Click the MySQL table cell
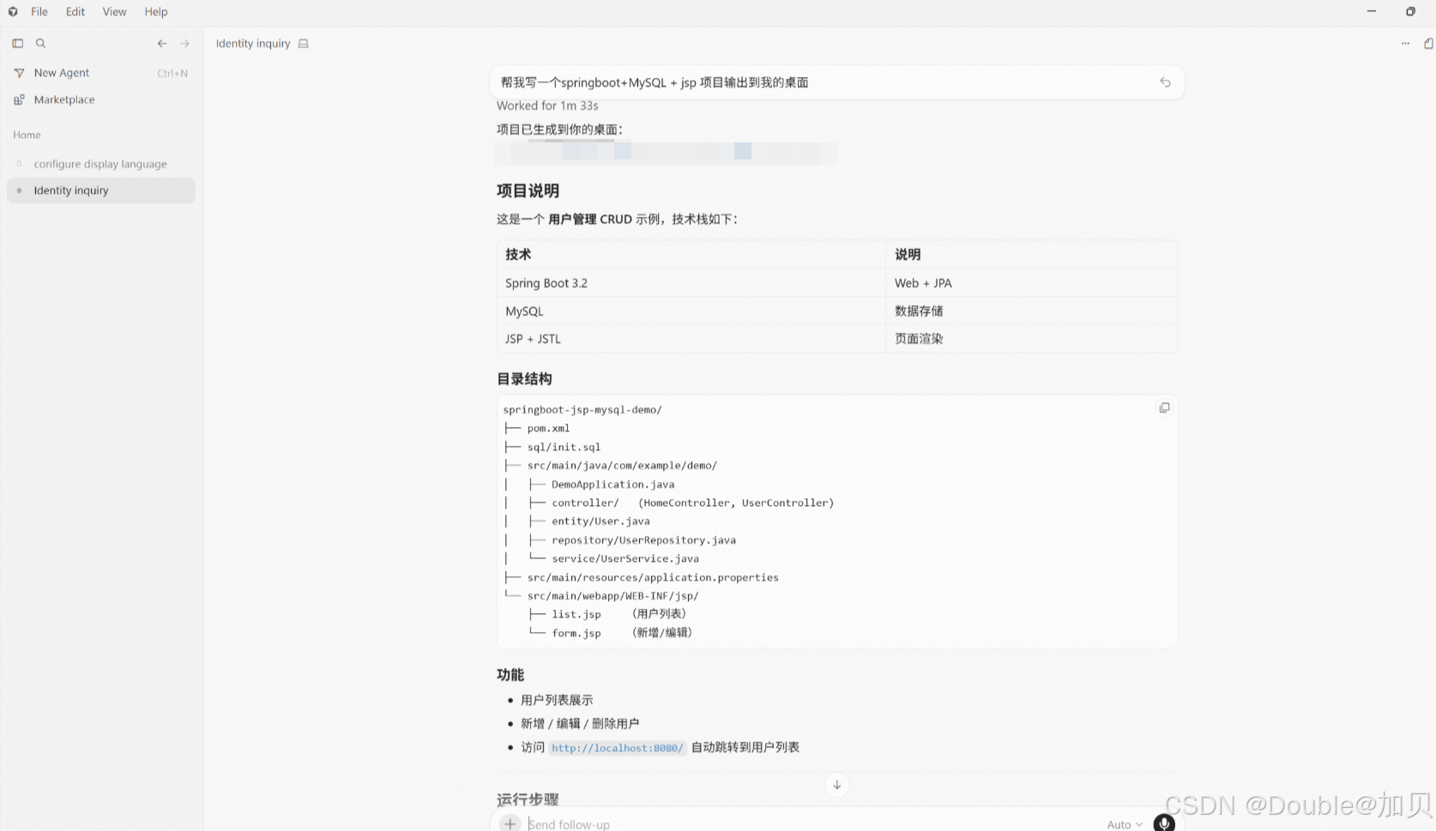This screenshot has width=1436, height=831. pyautogui.click(x=691, y=311)
